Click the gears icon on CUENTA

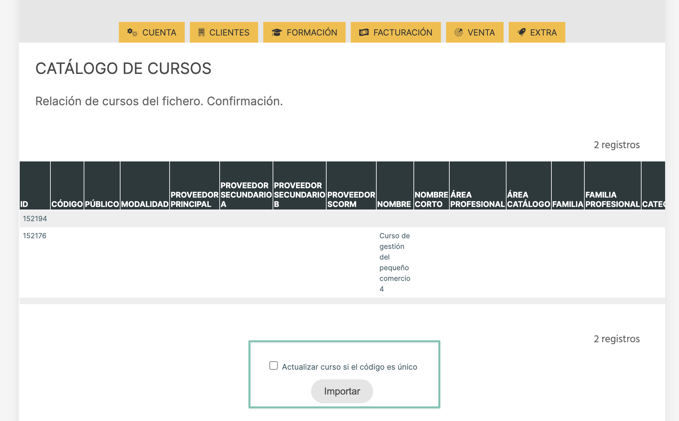tap(132, 32)
